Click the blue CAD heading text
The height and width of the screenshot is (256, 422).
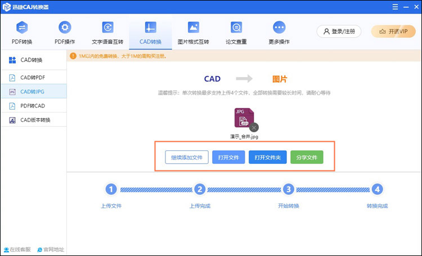tap(212, 79)
